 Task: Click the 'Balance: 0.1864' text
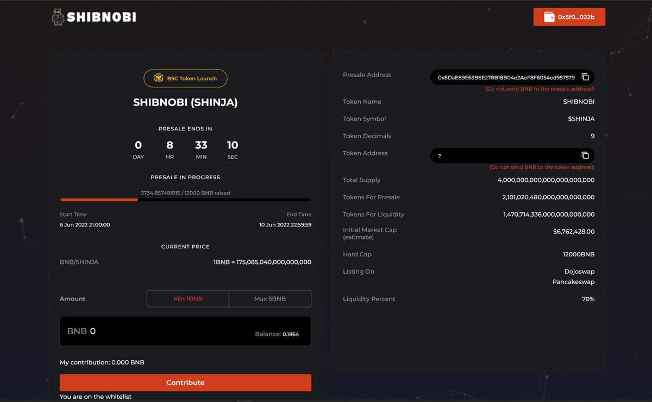click(x=277, y=334)
